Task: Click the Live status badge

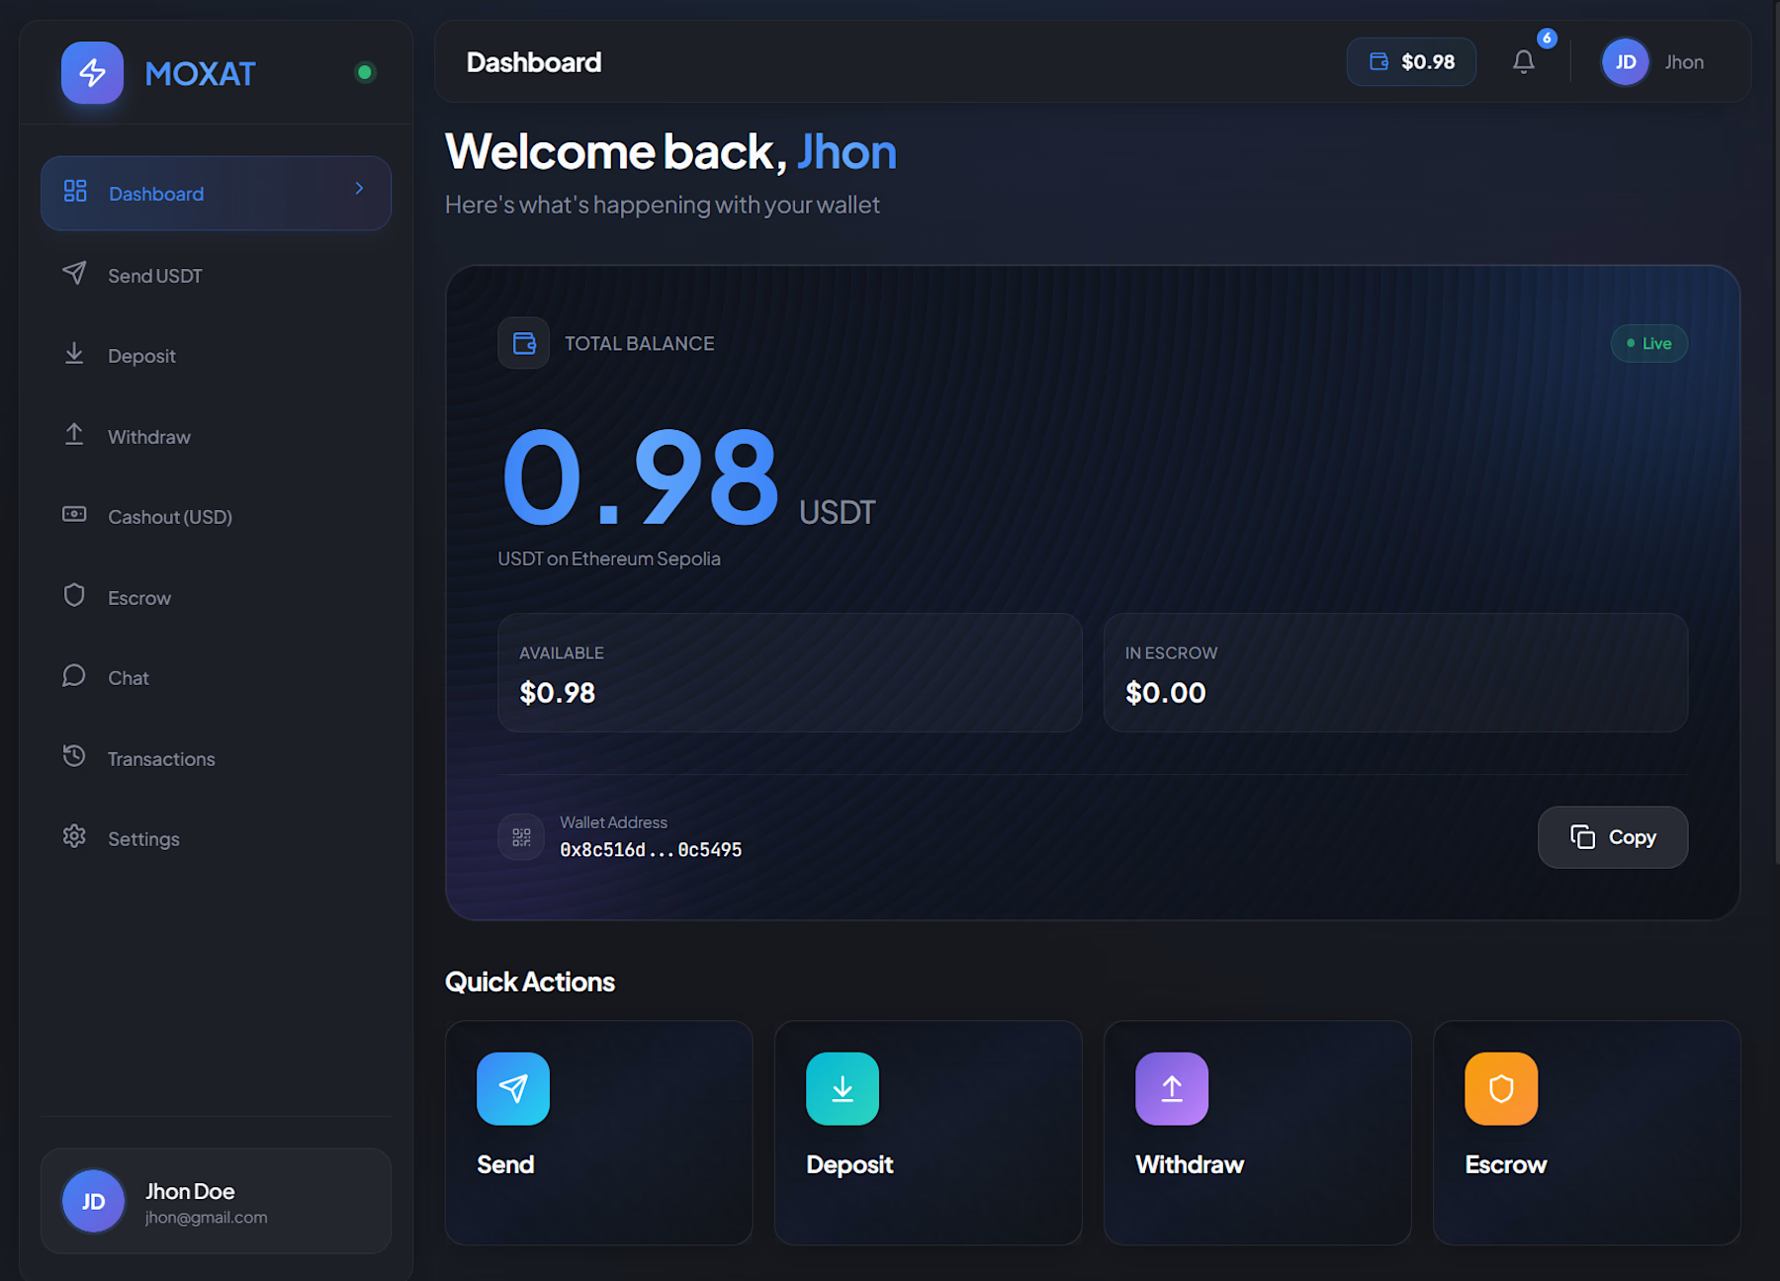Action: coord(1649,343)
